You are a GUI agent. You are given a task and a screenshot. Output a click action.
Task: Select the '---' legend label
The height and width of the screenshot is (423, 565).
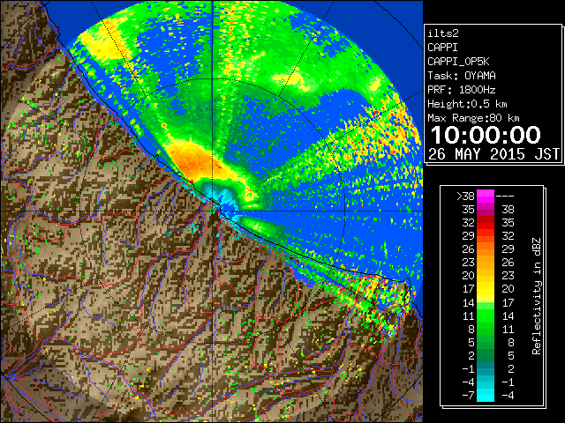[x=505, y=196]
